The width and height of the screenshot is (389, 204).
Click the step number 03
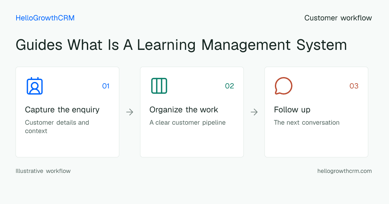pos(354,86)
